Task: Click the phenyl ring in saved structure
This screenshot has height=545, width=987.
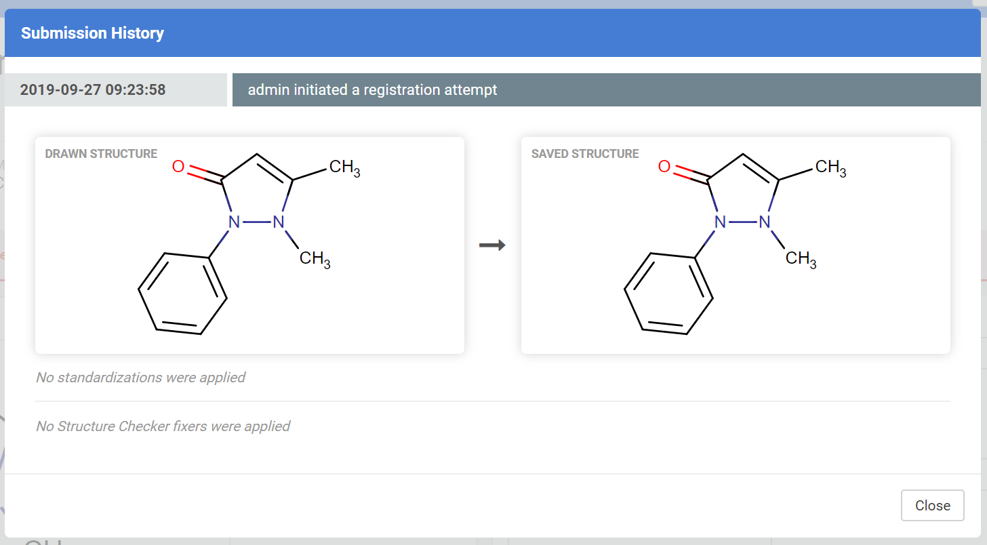Action: point(668,293)
